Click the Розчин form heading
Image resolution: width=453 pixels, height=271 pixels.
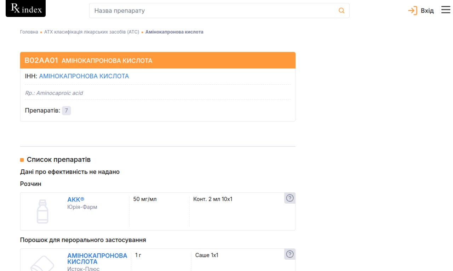pyautogui.click(x=31, y=184)
